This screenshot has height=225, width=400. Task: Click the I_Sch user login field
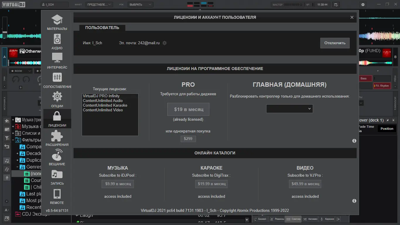[x=55, y=5]
